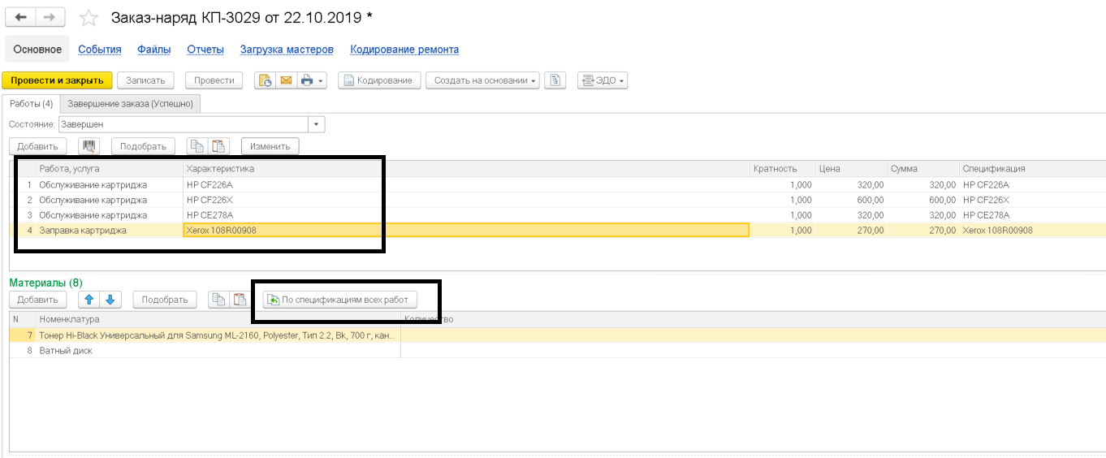Screen dimensions: 1106x458
Task: Open the Загрузка мастеров section
Action: 286,50
